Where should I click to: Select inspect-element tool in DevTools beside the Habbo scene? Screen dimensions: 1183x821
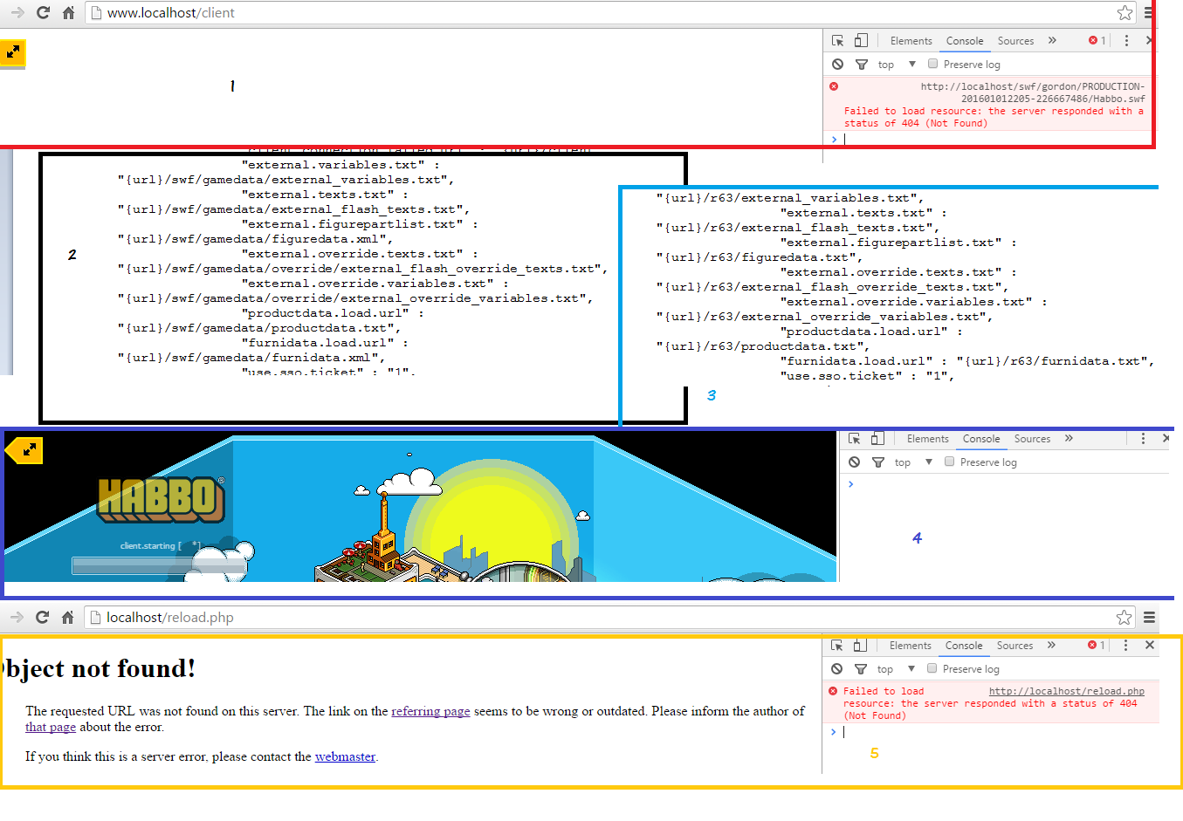(x=854, y=438)
